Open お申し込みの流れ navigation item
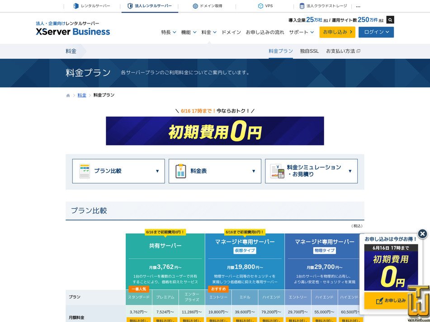This screenshot has width=430, height=322. [x=265, y=33]
